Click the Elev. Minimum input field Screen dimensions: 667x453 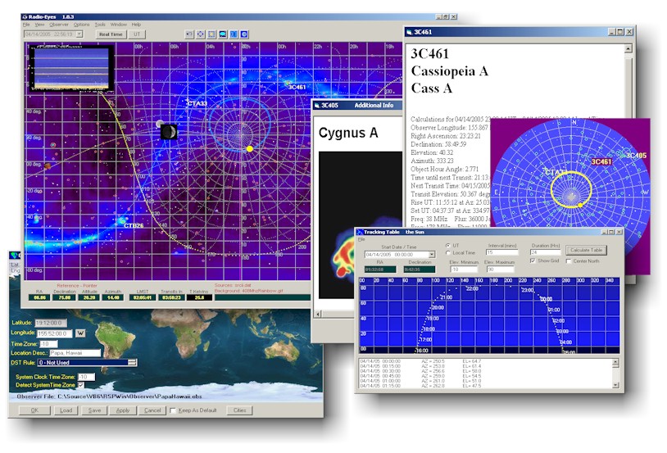[x=464, y=270]
